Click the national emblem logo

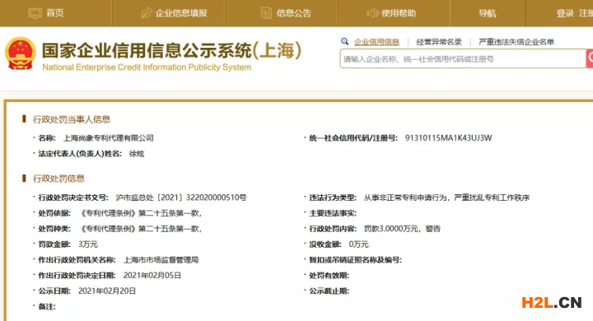click(21, 53)
